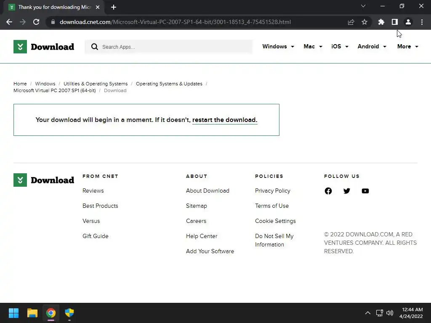Click the browser forward arrow
The width and height of the screenshot is (431, 323).
23,22
